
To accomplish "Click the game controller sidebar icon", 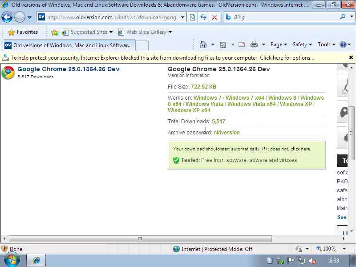I will coord(344,112).
